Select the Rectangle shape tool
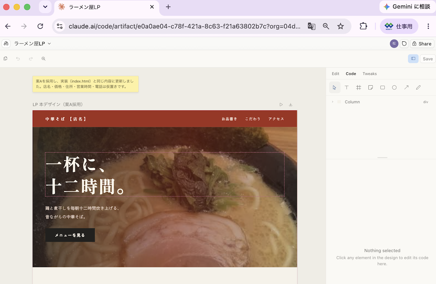 coord(383,88)
